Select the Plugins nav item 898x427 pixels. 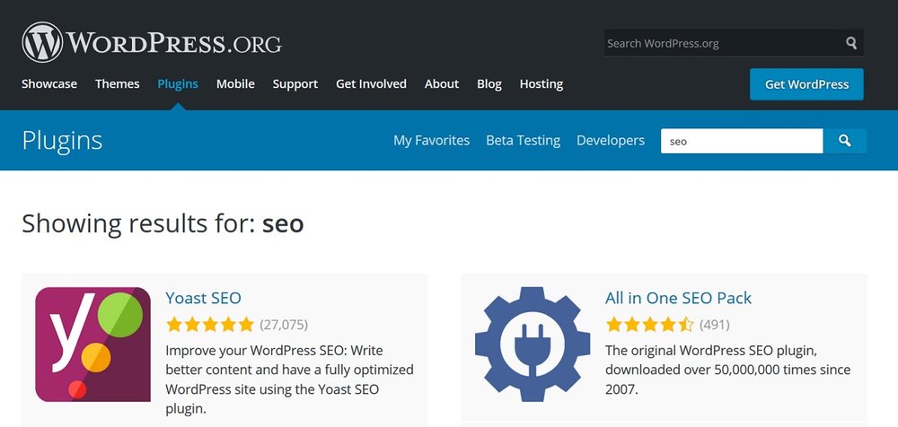[178, 84]
